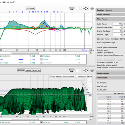Toggle Allow narrow filters below 200 Hz
The height and width of the screenshot is (125, 125).
click(x=98, y=39)
